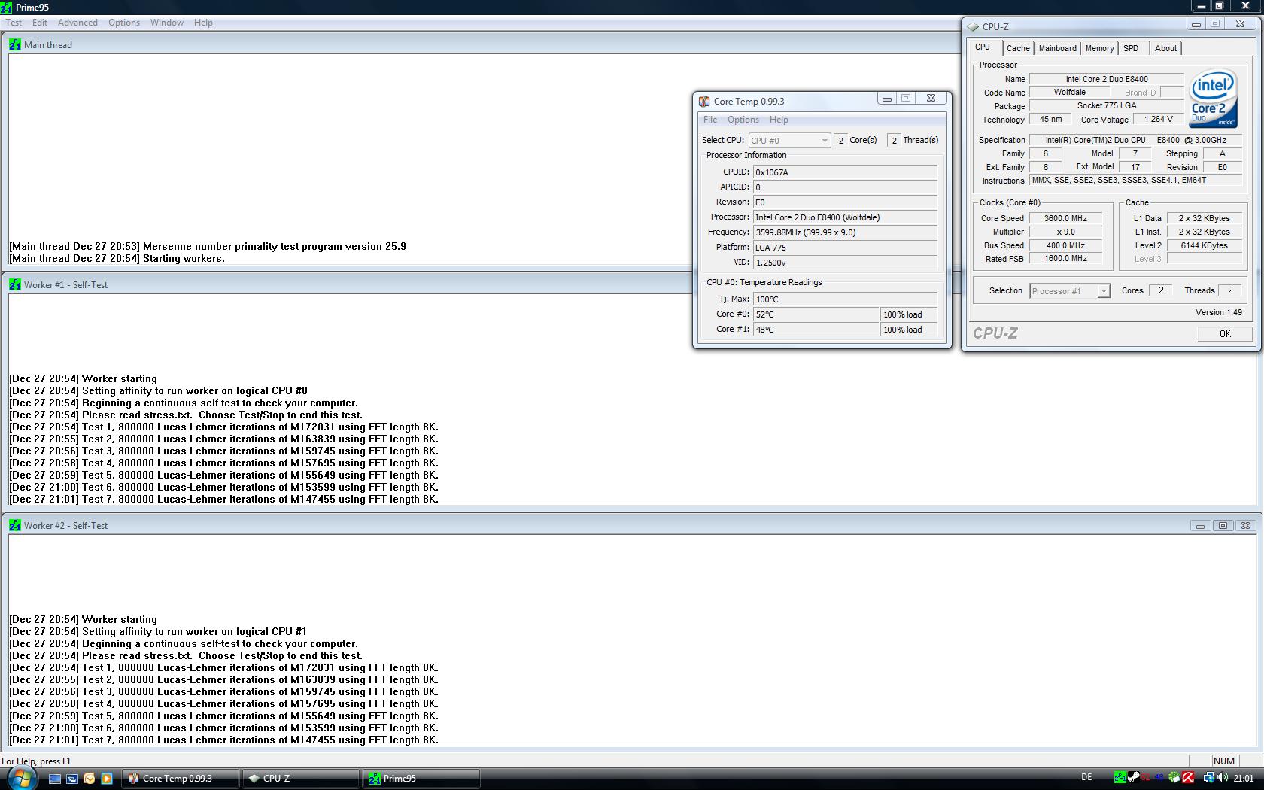Minimize the Worker #2 Self-Test child window
The width and height of the screenshot is (1264, 790).
tap(1200, 525)
